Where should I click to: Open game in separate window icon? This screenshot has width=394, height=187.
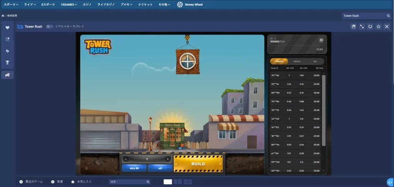pyautogui.click(x=354, y=27)
